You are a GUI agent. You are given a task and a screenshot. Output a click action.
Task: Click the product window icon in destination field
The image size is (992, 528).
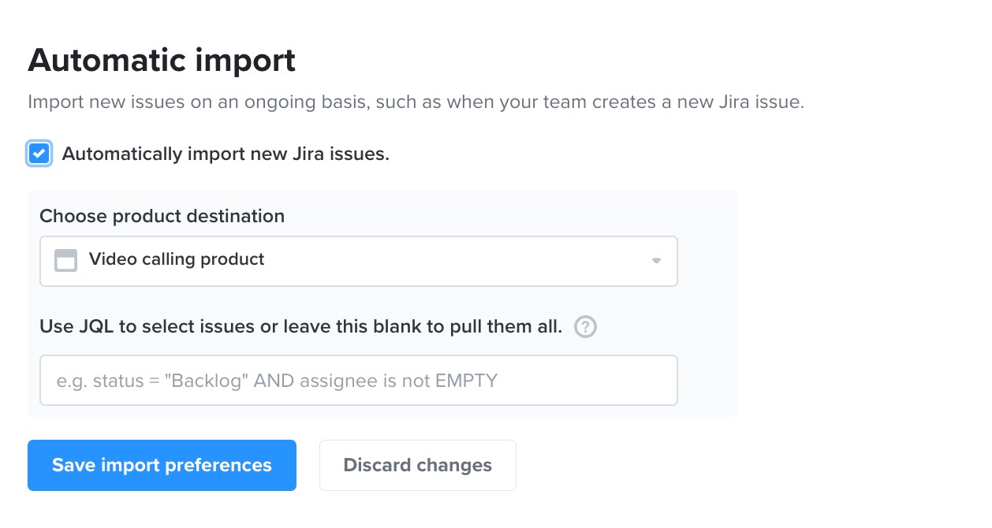coord(65,260)
